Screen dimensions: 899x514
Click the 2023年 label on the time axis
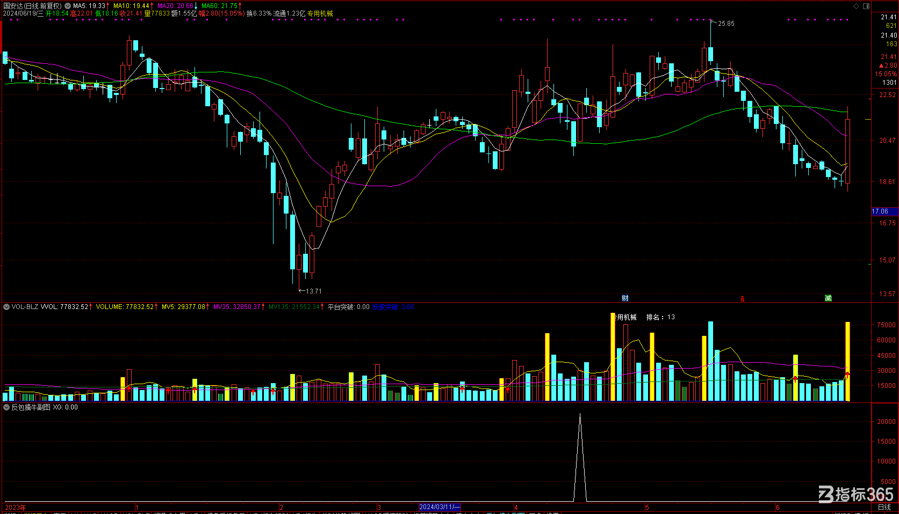coord(16,507)
